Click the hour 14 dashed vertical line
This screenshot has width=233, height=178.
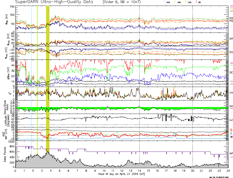(139, 76)
